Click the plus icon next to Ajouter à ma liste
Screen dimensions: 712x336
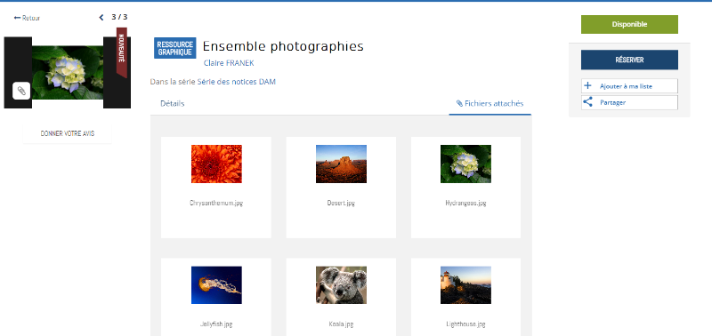587,85
